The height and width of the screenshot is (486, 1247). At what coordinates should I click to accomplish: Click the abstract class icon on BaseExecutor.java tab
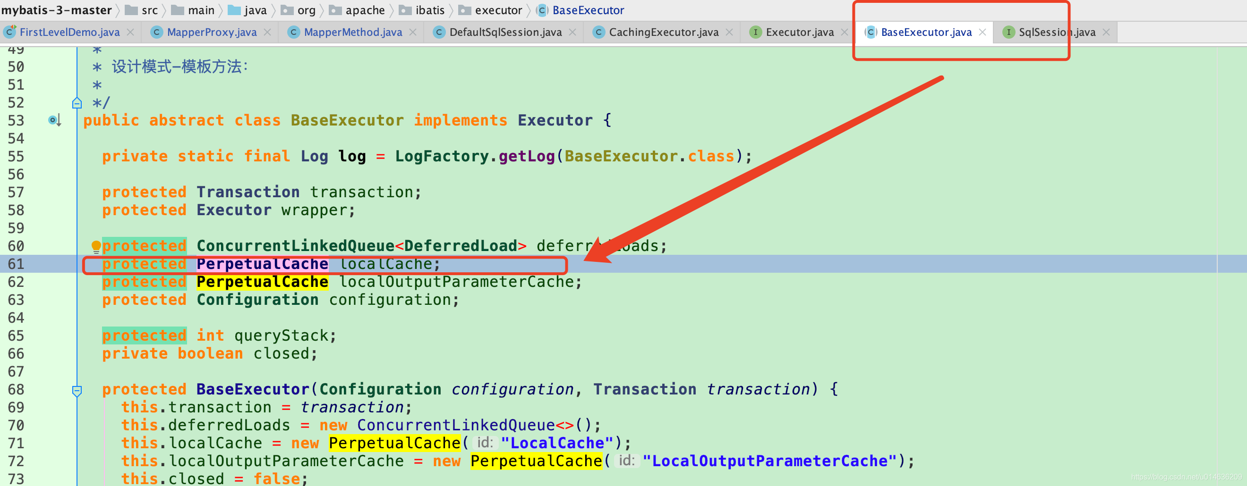pos(871,33)
